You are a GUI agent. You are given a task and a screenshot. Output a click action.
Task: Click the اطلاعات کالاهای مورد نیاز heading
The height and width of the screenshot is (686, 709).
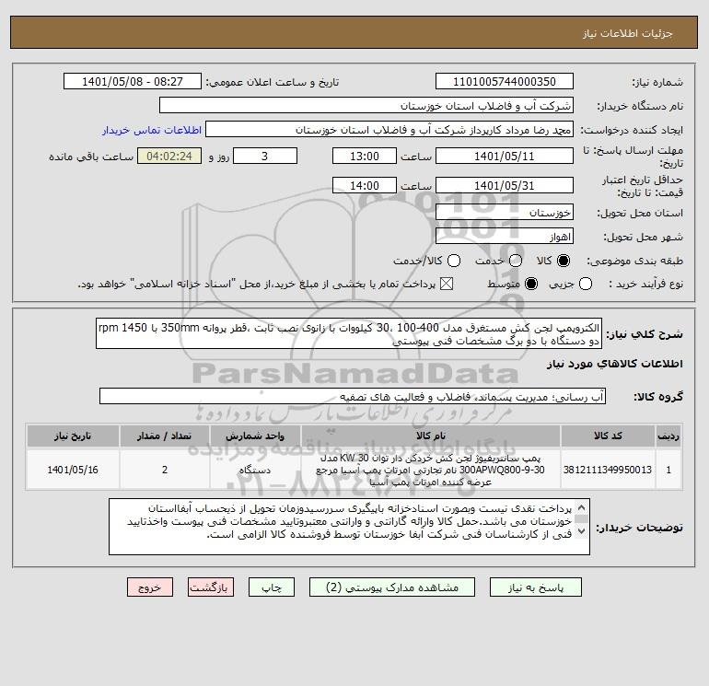[615, 364]
